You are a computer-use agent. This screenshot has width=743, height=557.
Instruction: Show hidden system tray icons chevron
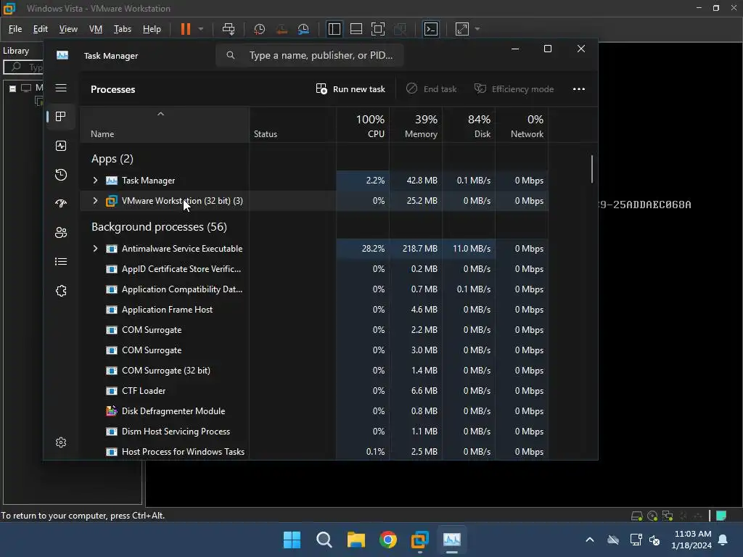(x=590, y=540)
